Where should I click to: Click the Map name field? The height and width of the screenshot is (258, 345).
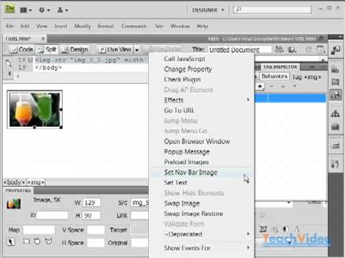coord(39,230)
